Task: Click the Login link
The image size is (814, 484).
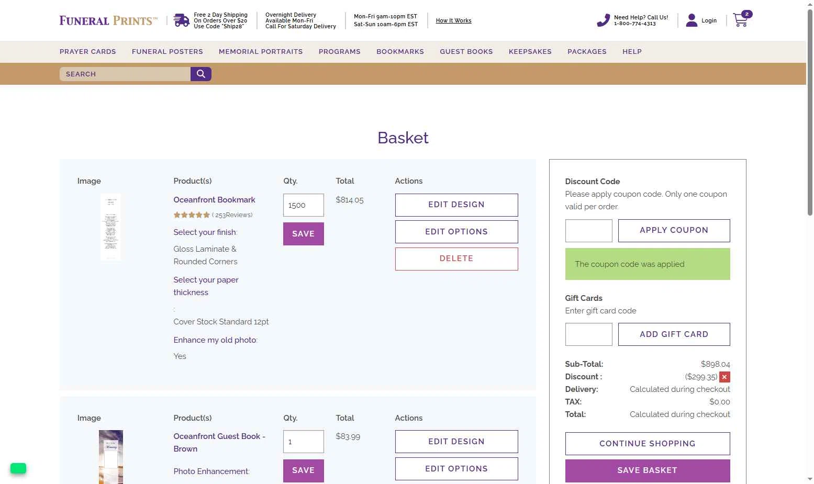Action: click(x=709, y=20)
